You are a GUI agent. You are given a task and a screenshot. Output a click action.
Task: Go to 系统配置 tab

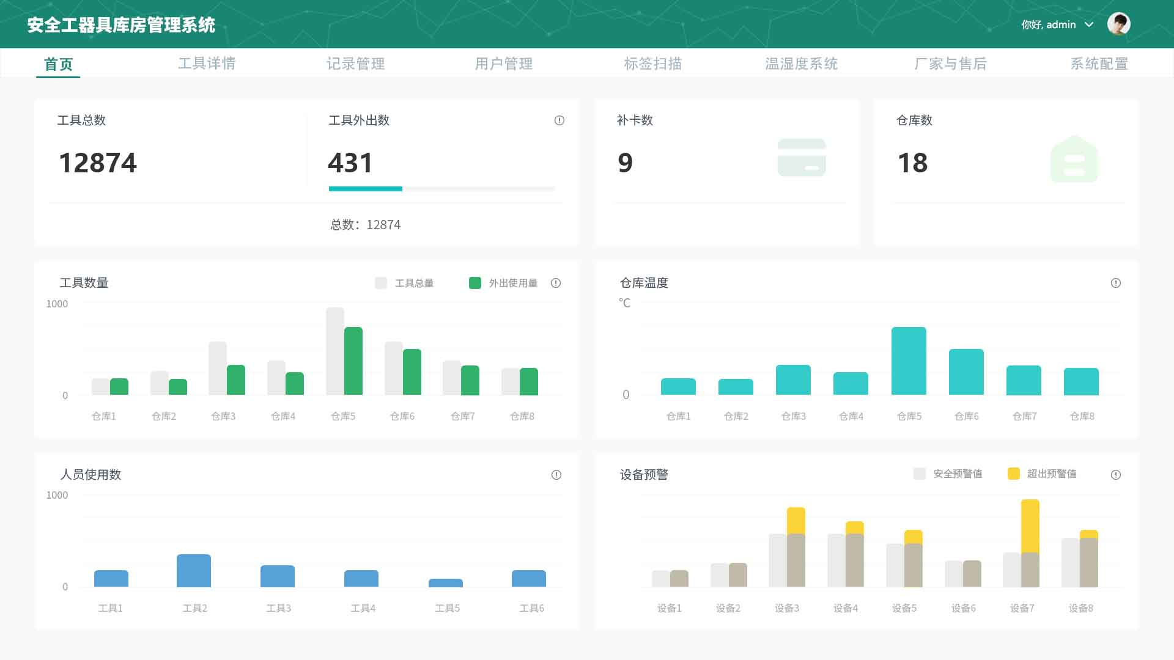coord(1099,64)
